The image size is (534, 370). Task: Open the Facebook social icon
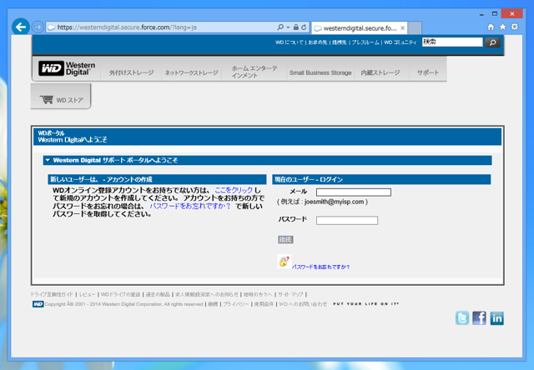click(x=479, y=318)
